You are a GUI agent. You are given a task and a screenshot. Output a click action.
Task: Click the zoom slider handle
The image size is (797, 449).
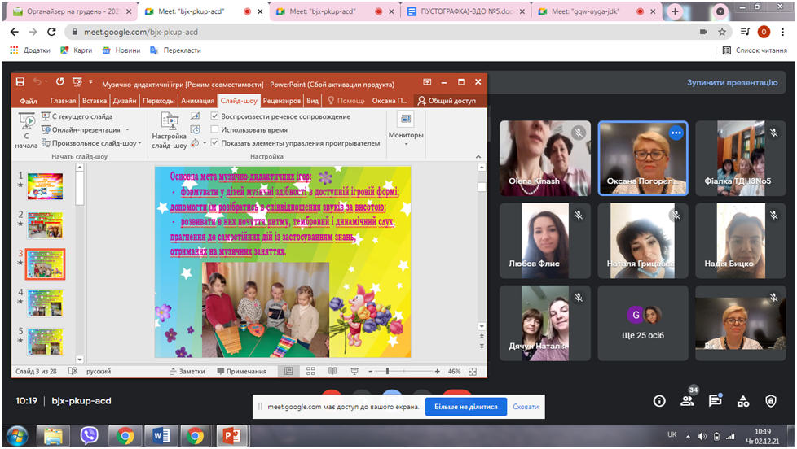tap(387, 372)
